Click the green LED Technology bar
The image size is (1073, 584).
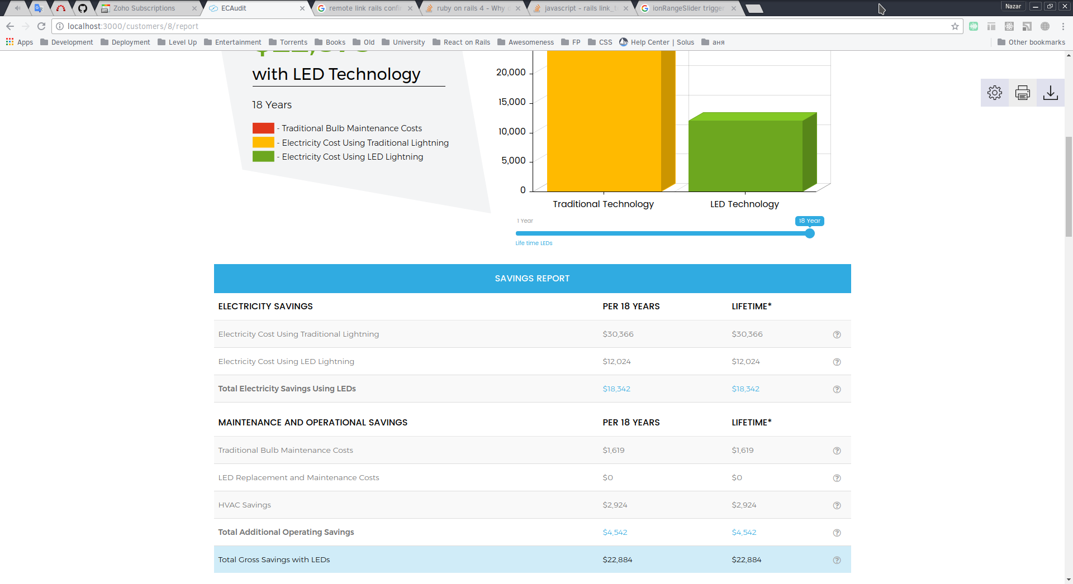(752, 152)
